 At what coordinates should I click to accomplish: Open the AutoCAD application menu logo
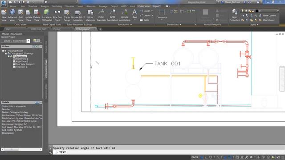point(4,3)
